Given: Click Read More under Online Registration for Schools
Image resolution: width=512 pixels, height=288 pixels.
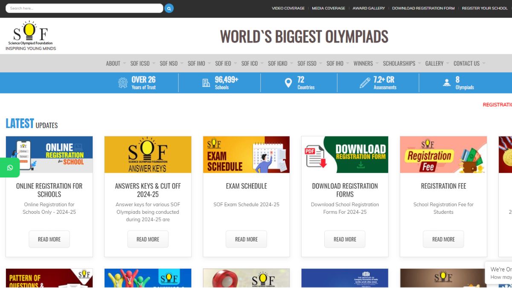Looking at the screenshot, I should (49, 239).
